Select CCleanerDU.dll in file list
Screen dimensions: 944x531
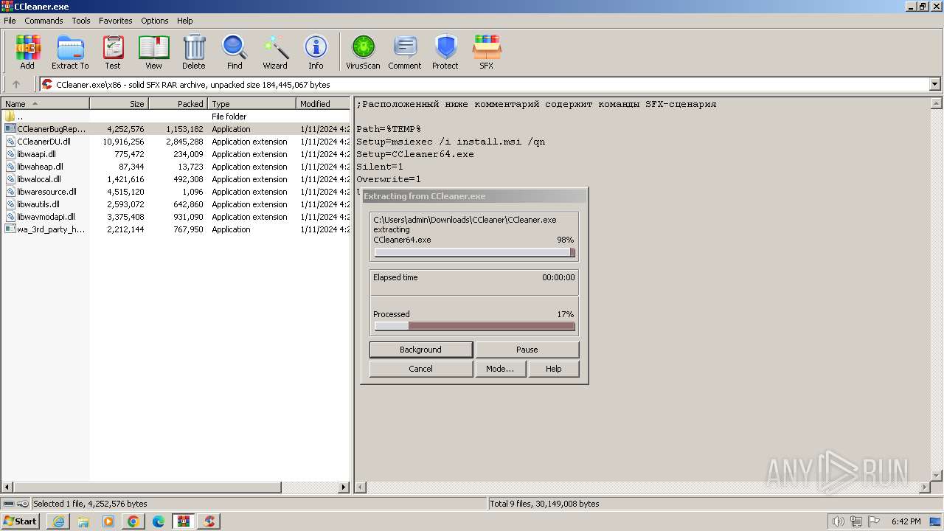coord(176,142)
